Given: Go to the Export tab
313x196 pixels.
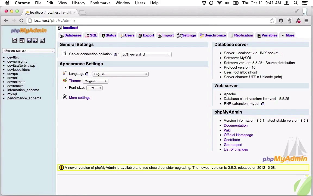Looking at the screenshot, I should tap(146, 35).
